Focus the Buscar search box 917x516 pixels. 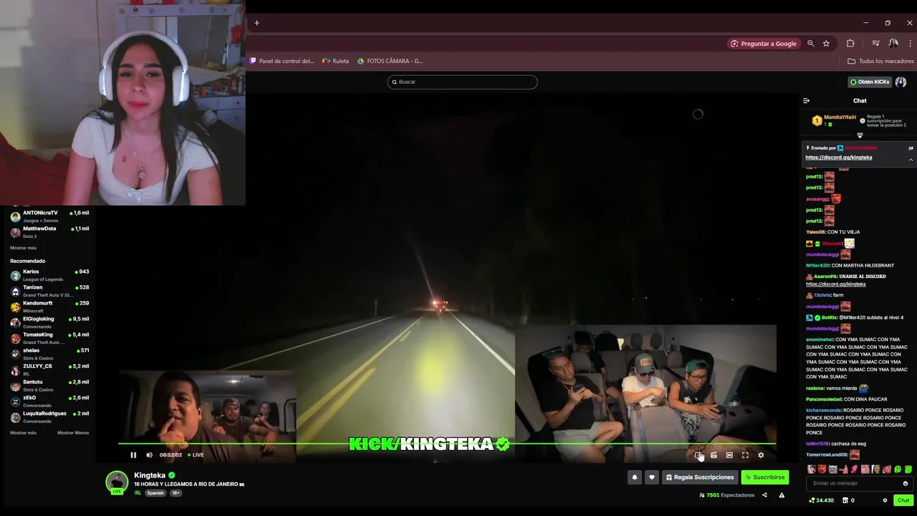(462, 82)
